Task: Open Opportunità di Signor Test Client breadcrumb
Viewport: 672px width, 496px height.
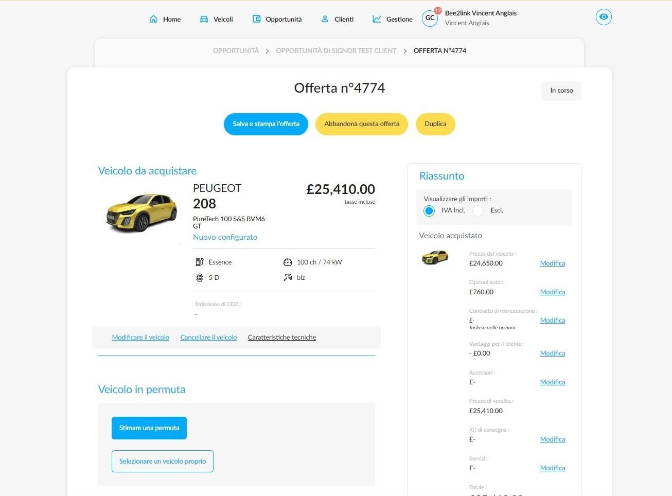Action: pyautogui.click(x=336, y=50)
